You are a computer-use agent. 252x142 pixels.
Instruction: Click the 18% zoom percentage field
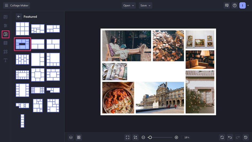coord(187,137)
